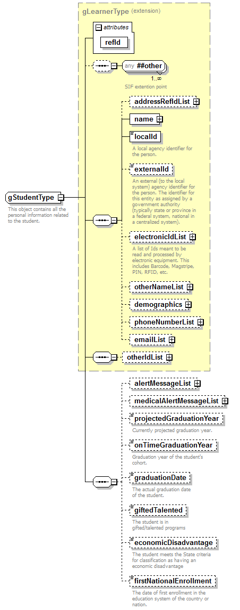Select the onTimeGraduationYear element
Image resolution: width=240 pixels, height=610 pixels.
click(173, 445)
